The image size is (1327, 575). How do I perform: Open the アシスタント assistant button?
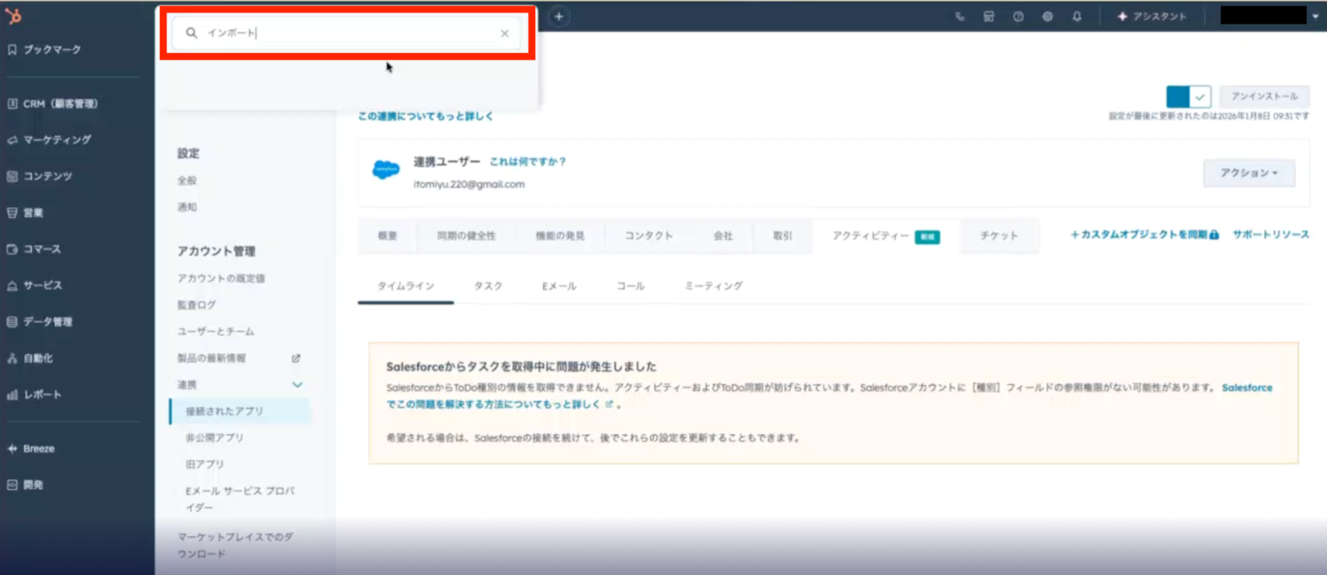[x=1152, y=17]
